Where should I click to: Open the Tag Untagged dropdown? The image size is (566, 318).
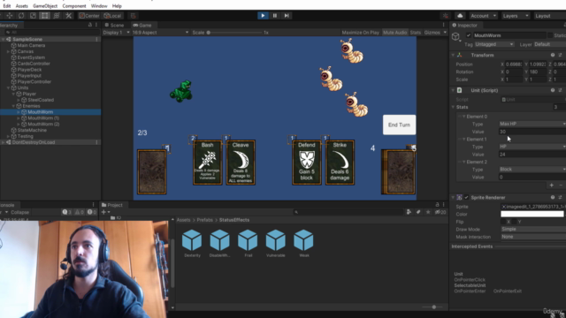point(493,44)
